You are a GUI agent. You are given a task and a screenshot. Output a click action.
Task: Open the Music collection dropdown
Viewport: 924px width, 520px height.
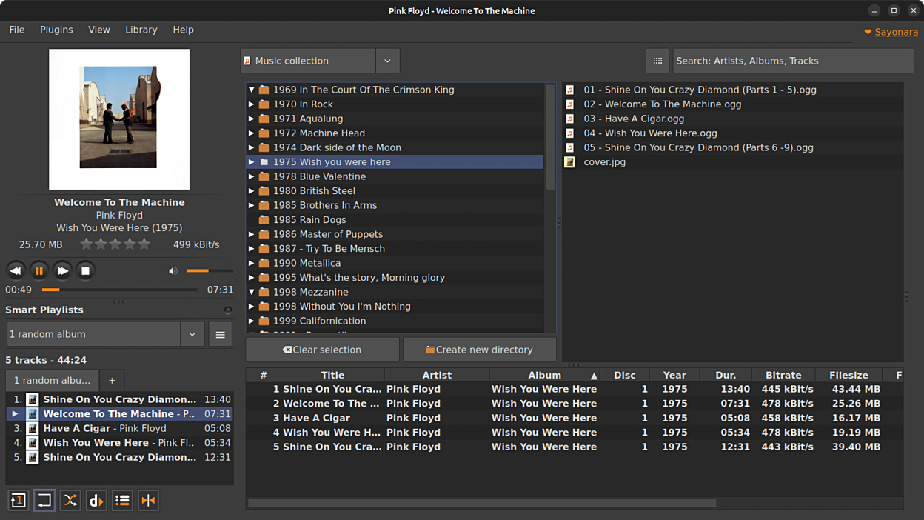[387, 61]
